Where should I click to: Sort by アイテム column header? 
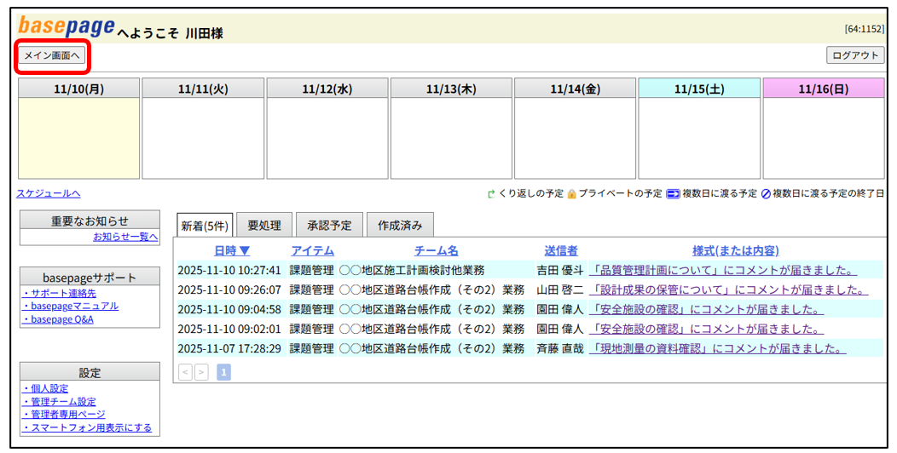pos(312,250)
